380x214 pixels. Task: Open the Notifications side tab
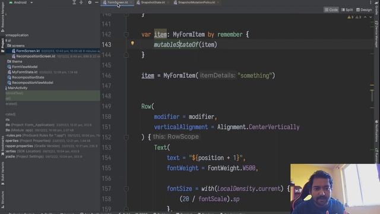click(x=377, y=131)
